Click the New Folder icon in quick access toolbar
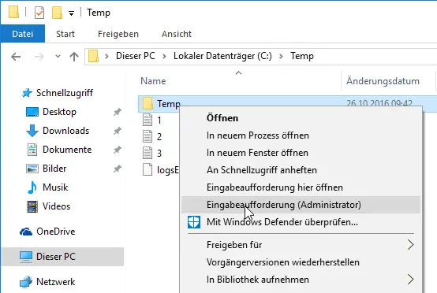437x293 pixels. [57, 13]
